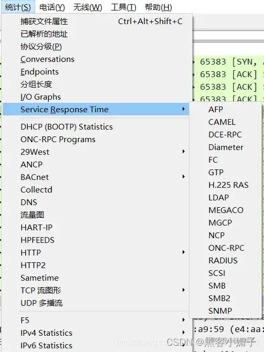Image resolution: width=264 pixels, height=352 pixels.
Task: Choose 已解析的地址 from the menu
Action: point(96,34)
